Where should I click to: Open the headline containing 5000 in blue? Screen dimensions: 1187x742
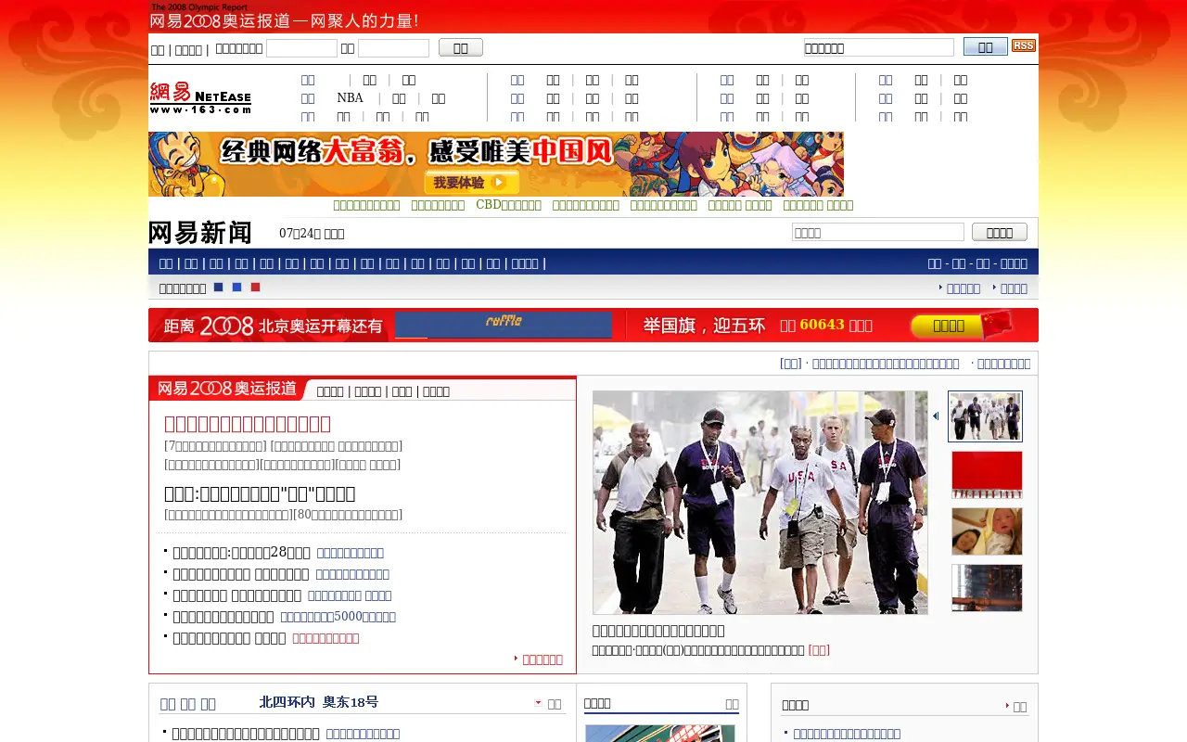coord(338,617)
